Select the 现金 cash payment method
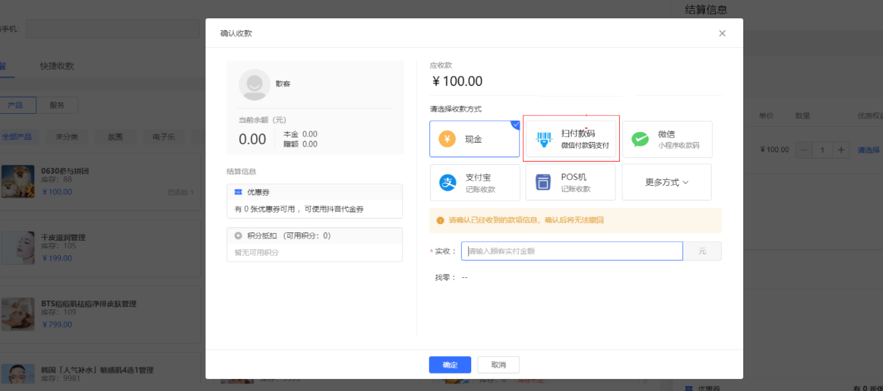883x391 pixels. click(x=474, y=139)
